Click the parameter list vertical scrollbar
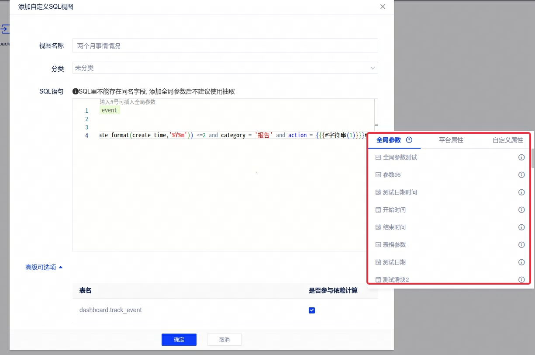 [x=532, y=159]
